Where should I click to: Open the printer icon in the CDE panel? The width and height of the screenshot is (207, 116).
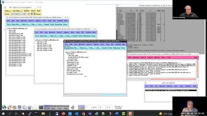click(35, 107)
